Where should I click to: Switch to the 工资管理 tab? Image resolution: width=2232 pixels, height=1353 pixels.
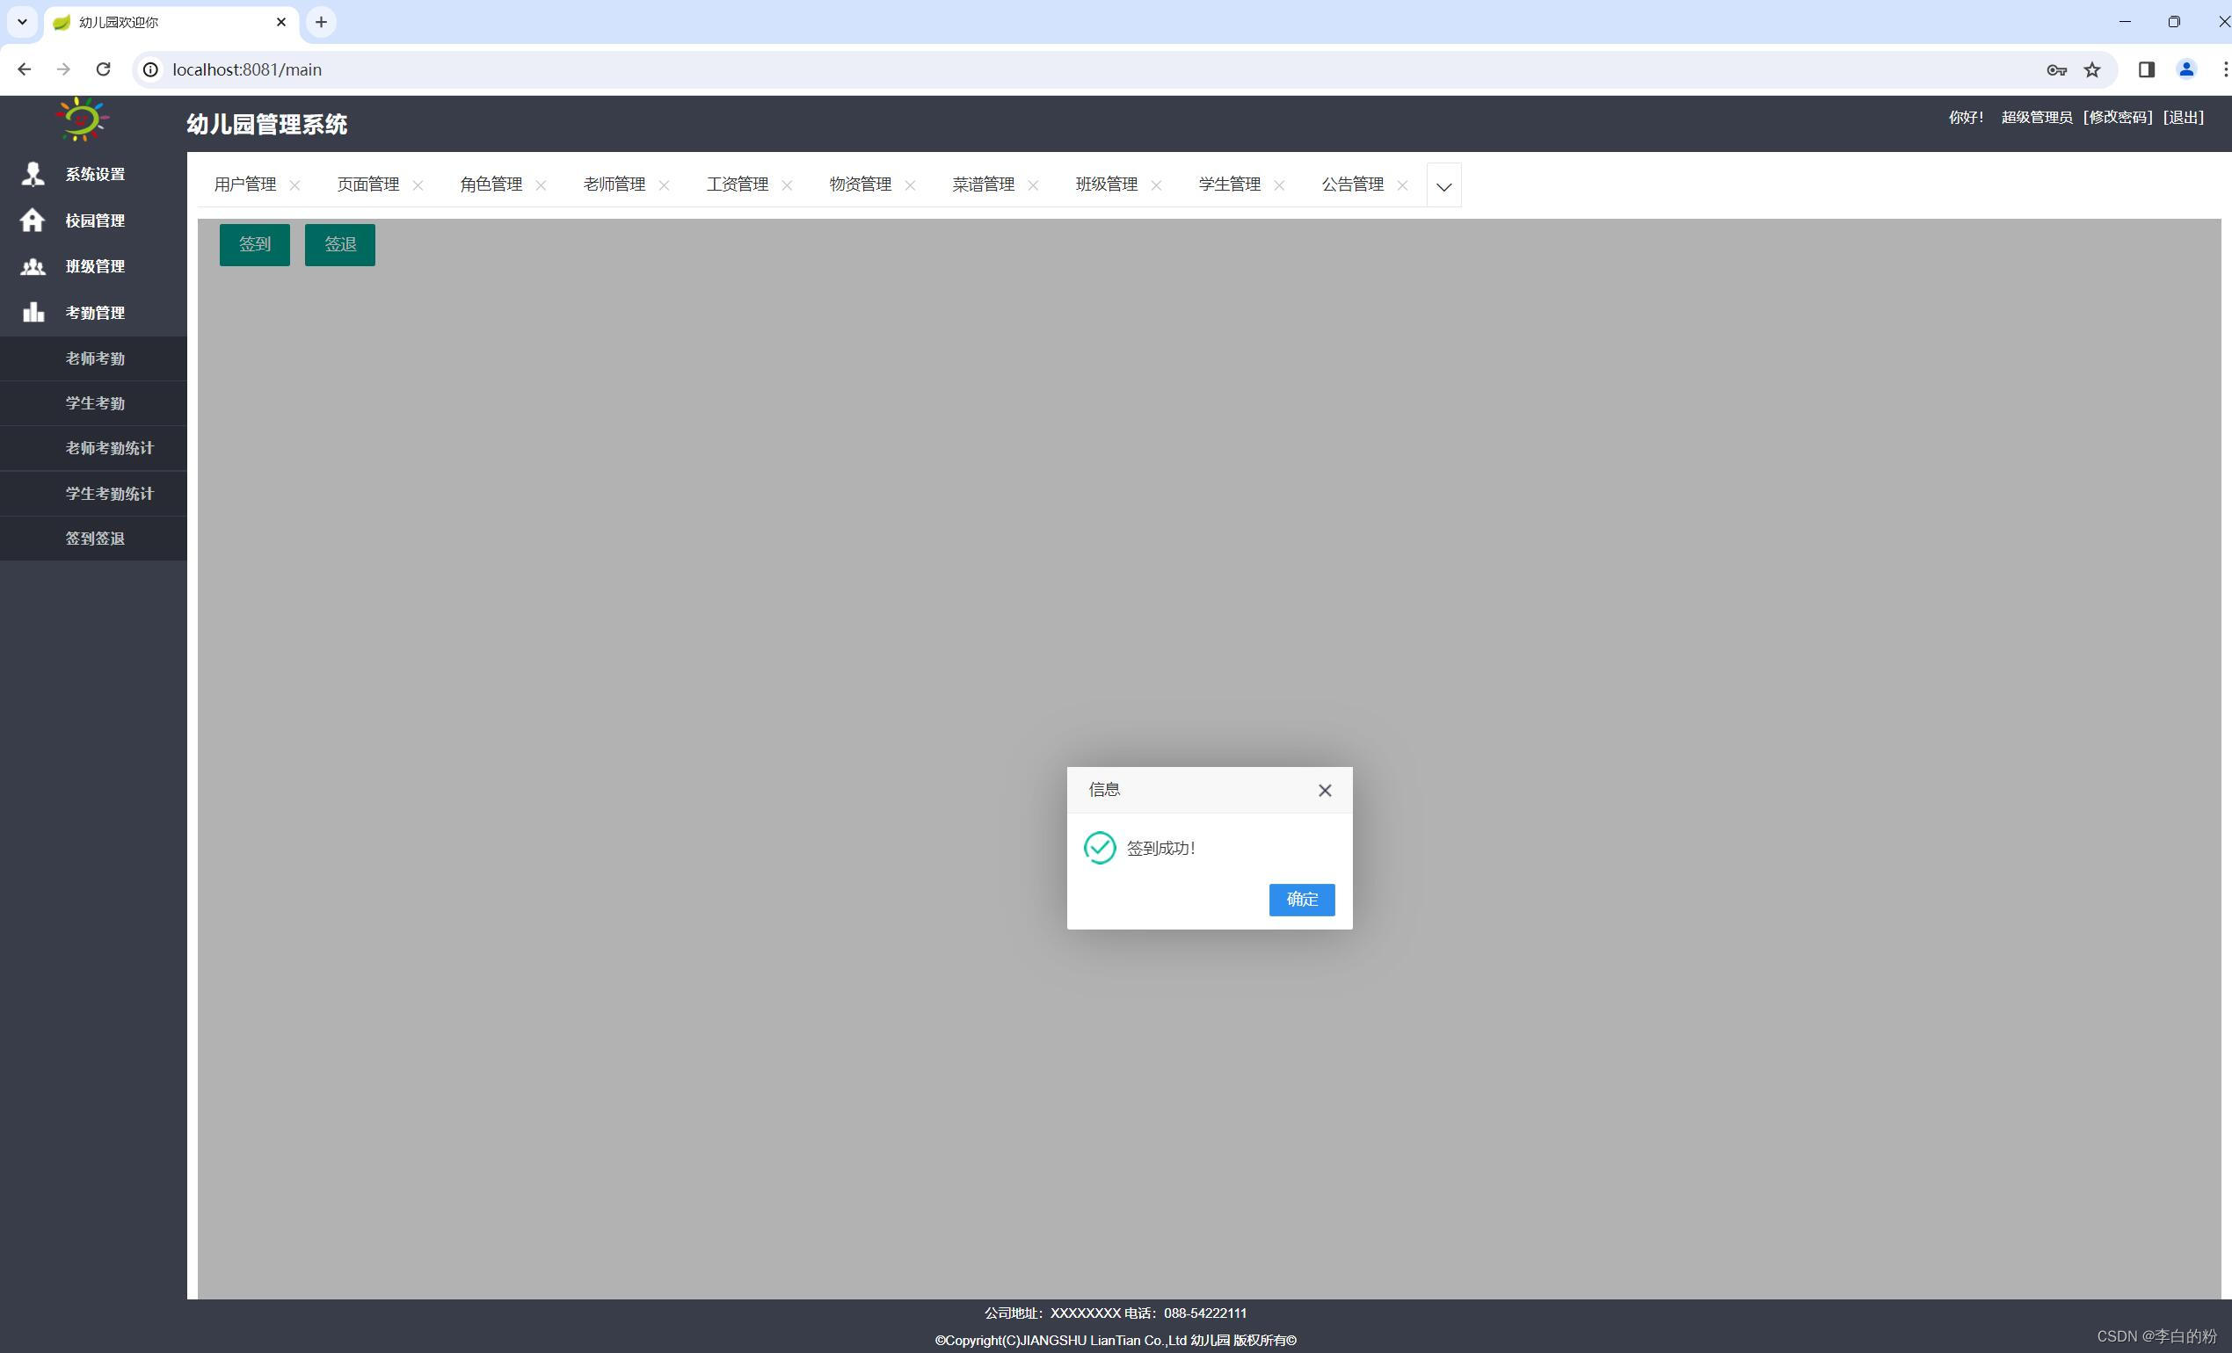tap(738, 184)
